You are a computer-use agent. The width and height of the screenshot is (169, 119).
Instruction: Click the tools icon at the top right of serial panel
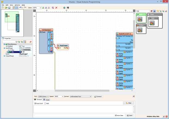(134, 96)
